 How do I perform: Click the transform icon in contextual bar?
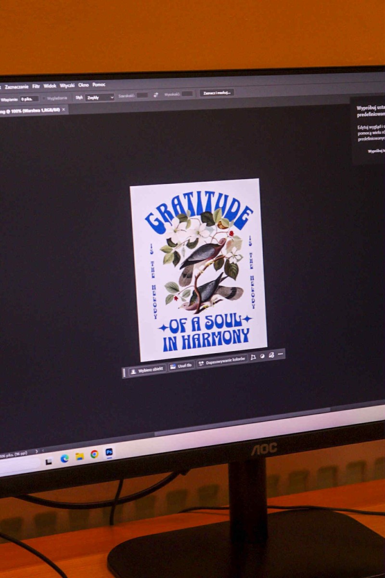(x=253, y=357)
